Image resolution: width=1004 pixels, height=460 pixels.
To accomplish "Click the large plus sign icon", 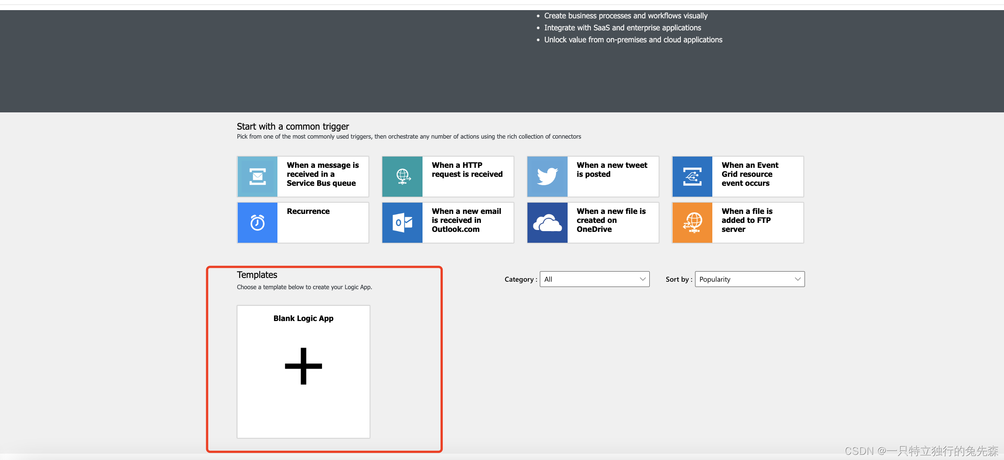I will point(303,366).
